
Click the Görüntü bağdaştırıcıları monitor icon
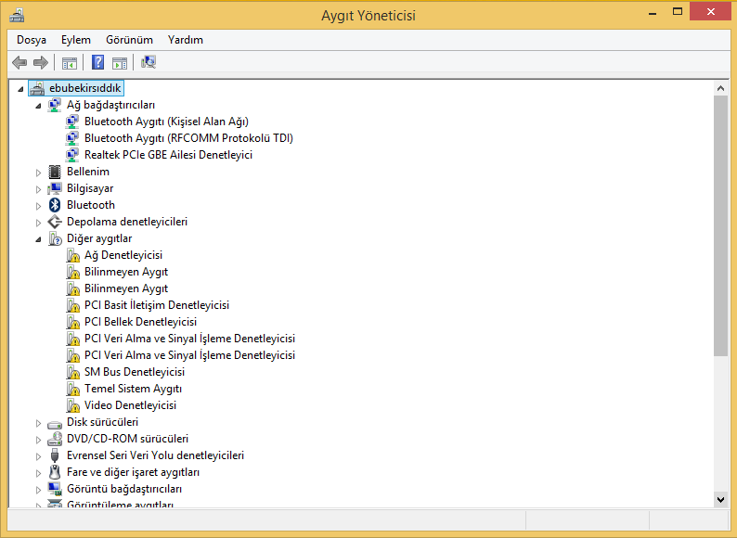pos(55,489)
